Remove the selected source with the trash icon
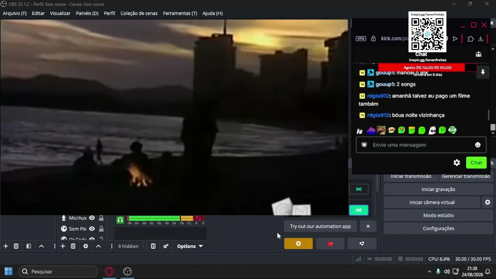Image resolution: width=496 pixels, height=279 pixels. tap(73, 246)
